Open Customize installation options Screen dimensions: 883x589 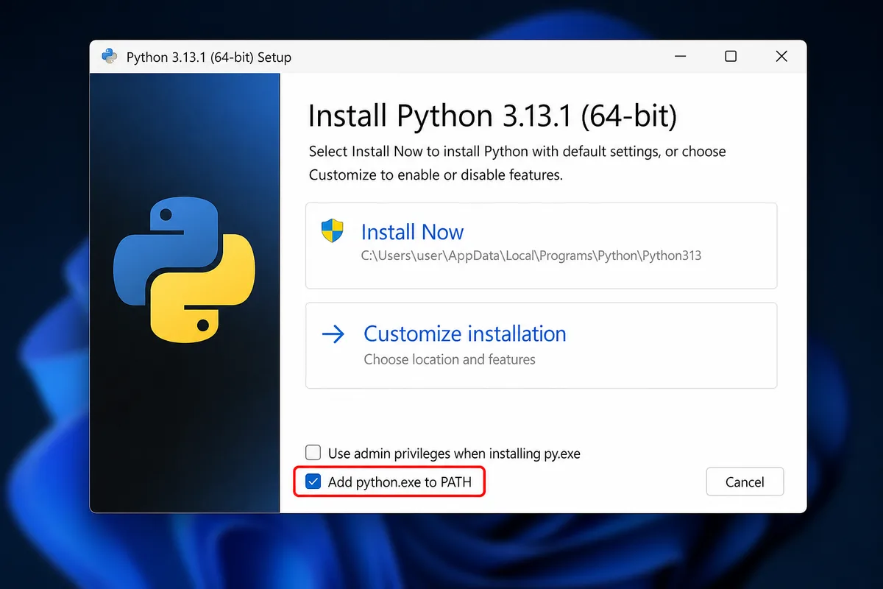(542, 345)
